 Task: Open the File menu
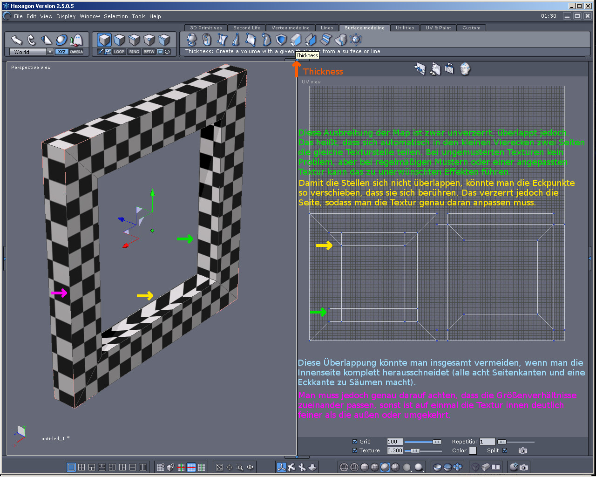click(18, 16)
